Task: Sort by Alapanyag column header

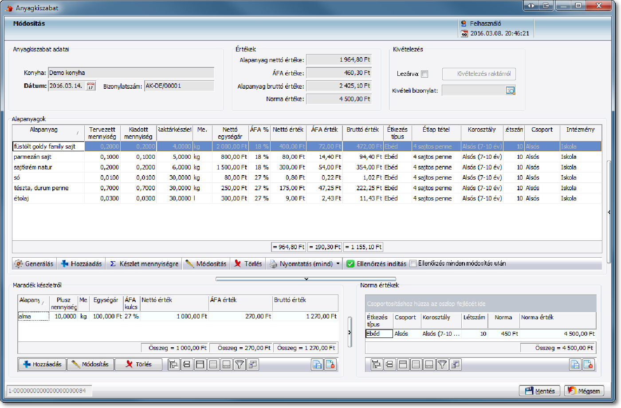Action: coord(43,130)
